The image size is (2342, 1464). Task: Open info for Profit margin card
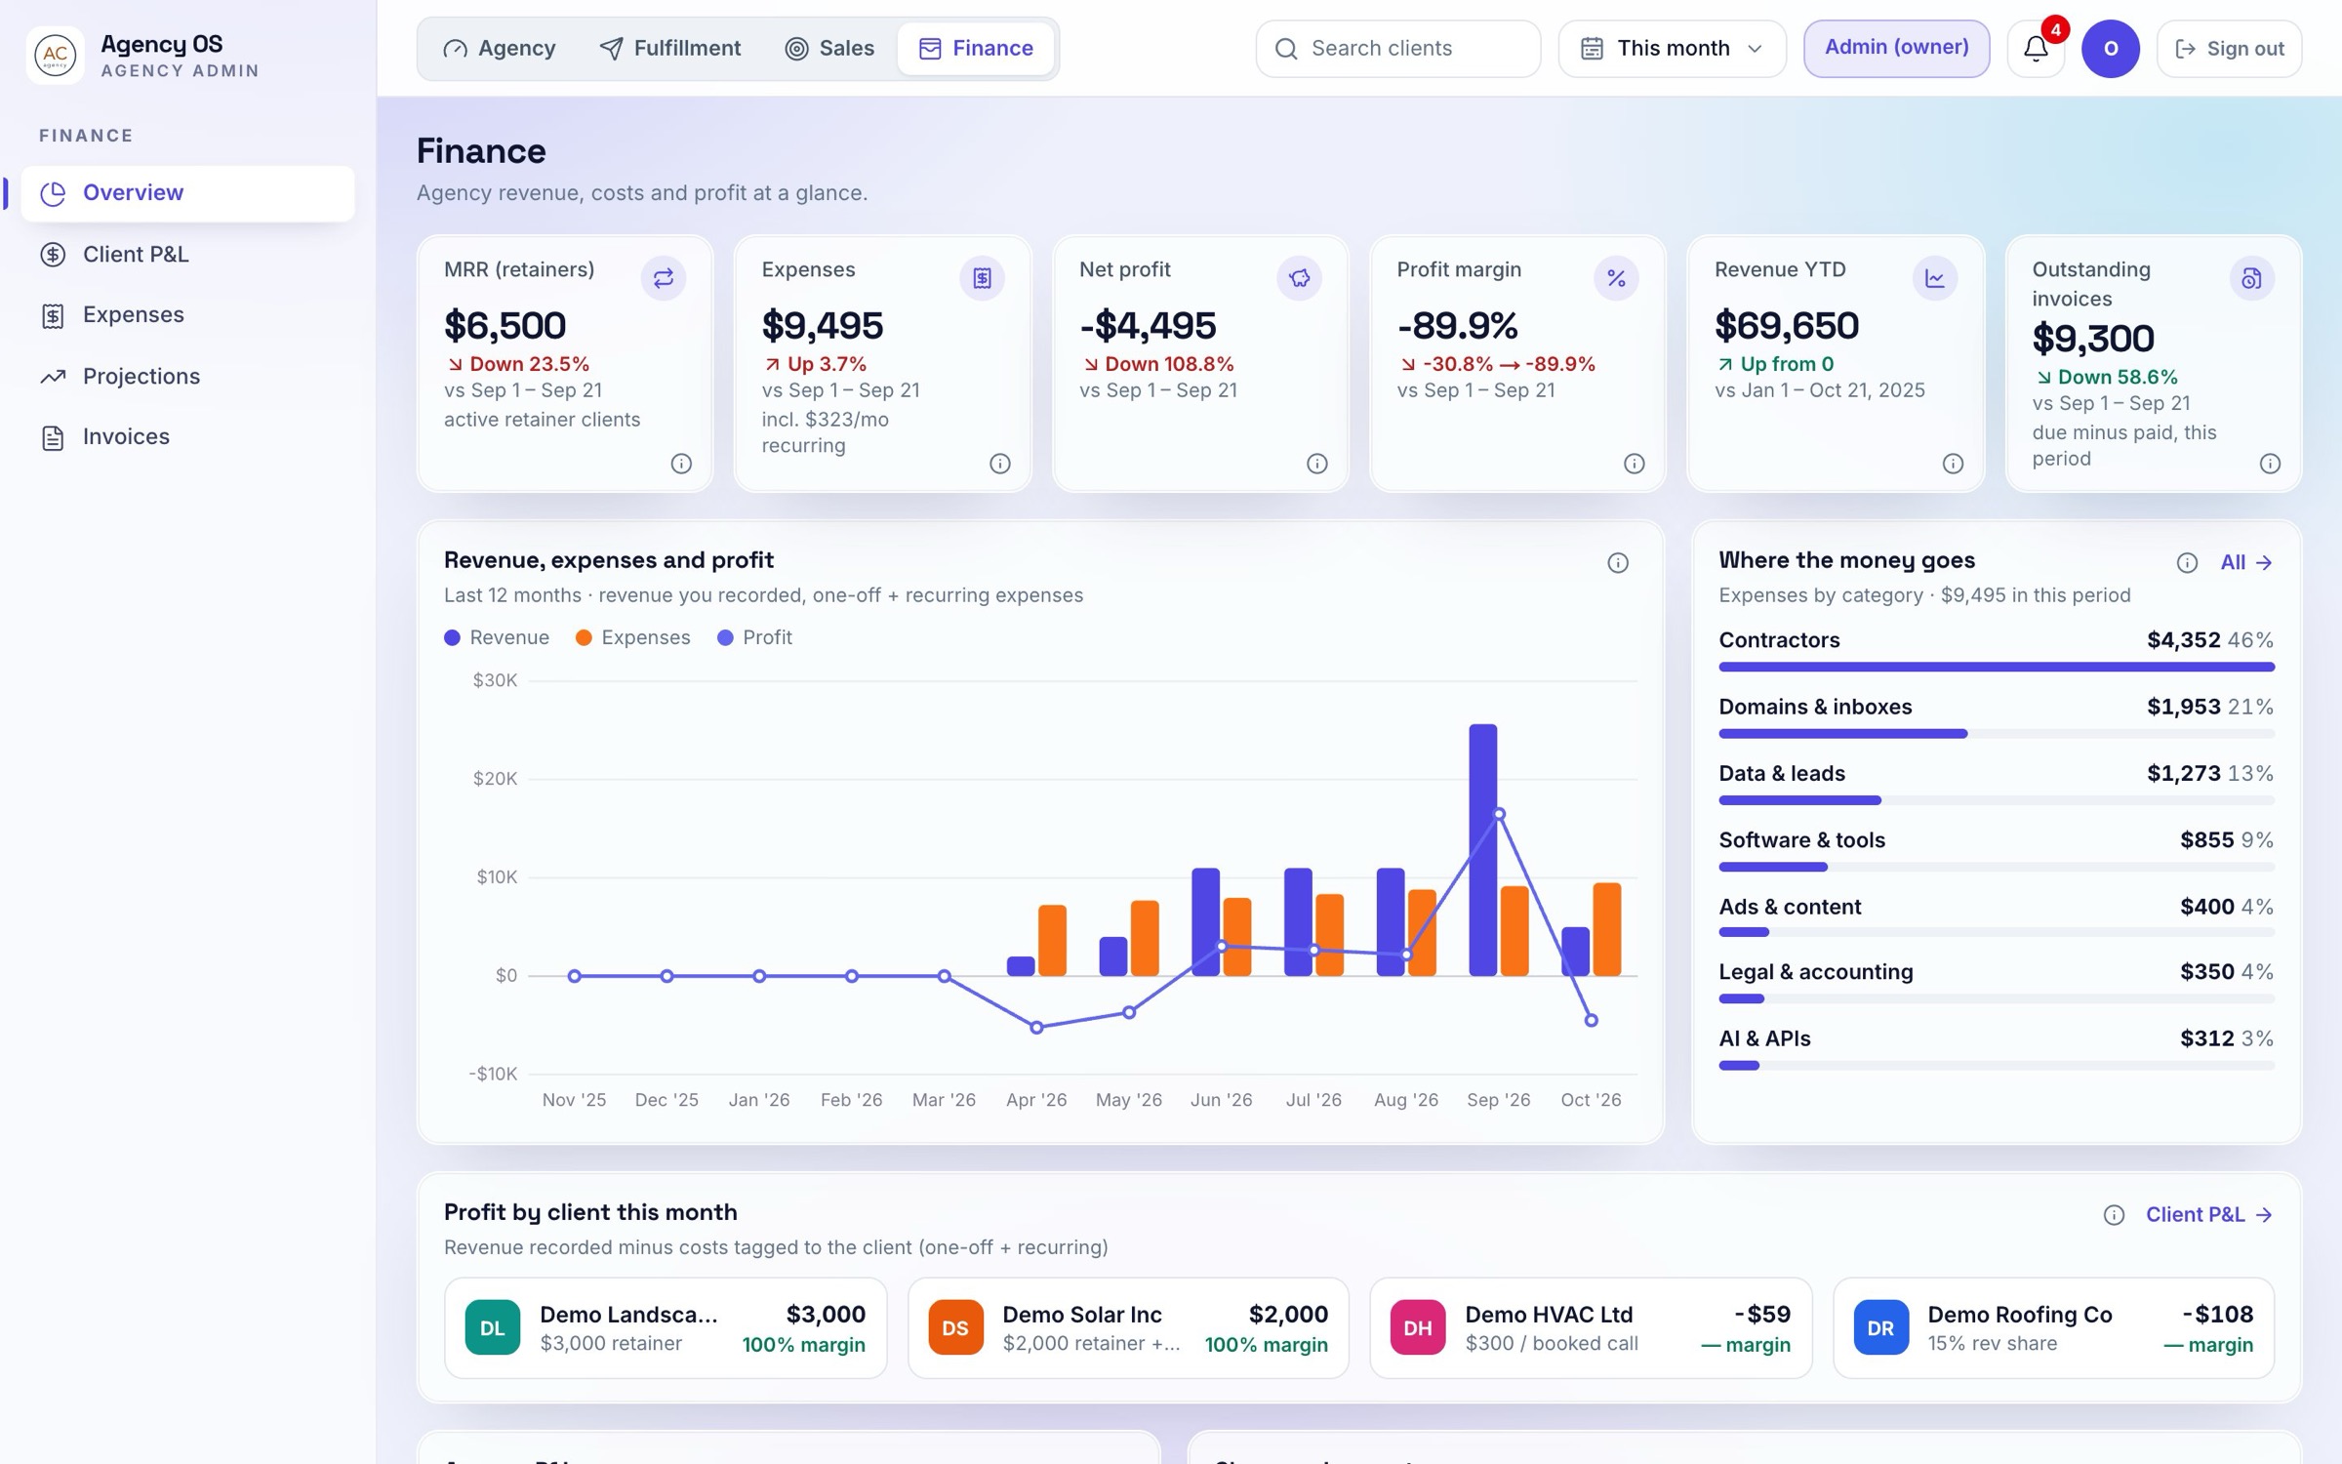coord(1634,464)
